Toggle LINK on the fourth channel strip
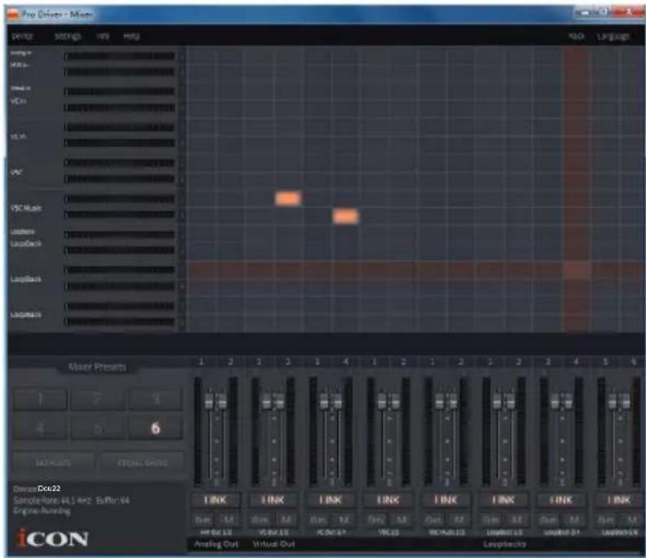This screenshot has height=558, width=646. tap(388, 500)
